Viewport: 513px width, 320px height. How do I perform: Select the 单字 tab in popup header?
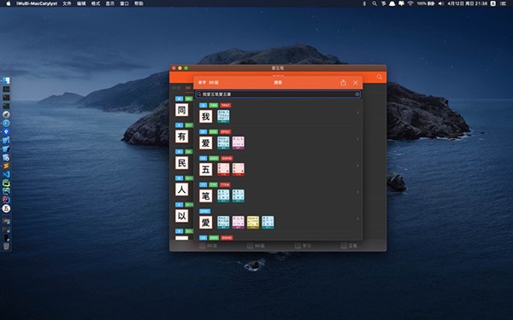[x=202, y=83]
